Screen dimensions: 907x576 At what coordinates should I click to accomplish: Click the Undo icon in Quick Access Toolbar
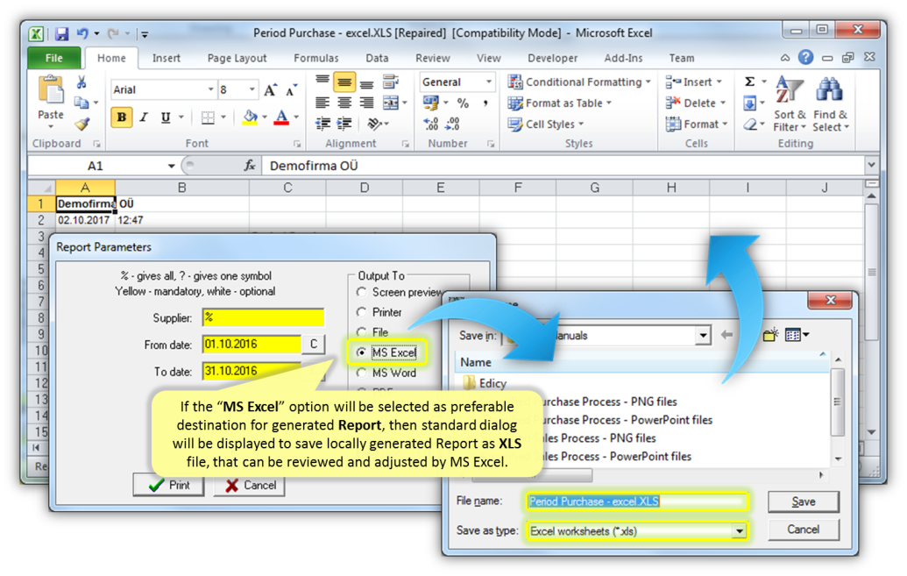click(x=82, y=33)
